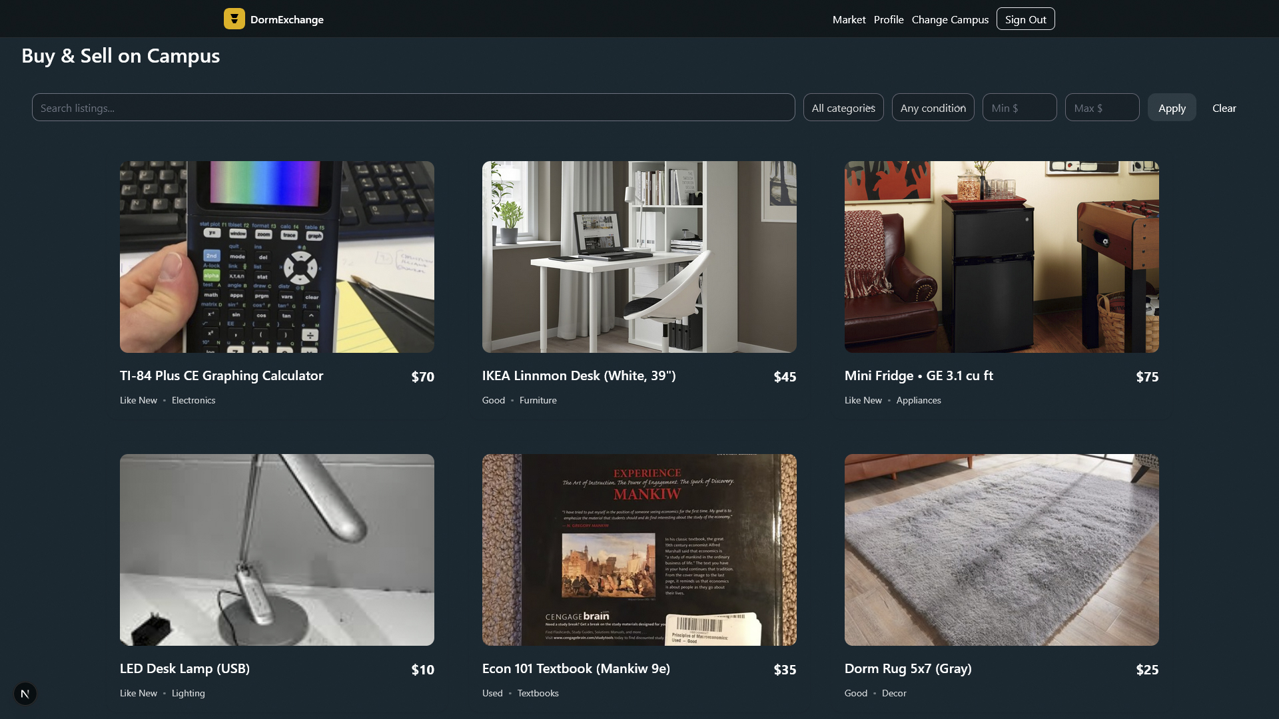Screen dimensions: 1279x719
Task: Go to the Profile page
Action: pyautogui.click(x=888, y=19)
